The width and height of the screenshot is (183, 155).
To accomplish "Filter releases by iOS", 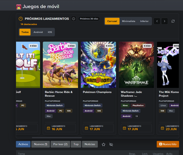I will (x=50, y=32).
